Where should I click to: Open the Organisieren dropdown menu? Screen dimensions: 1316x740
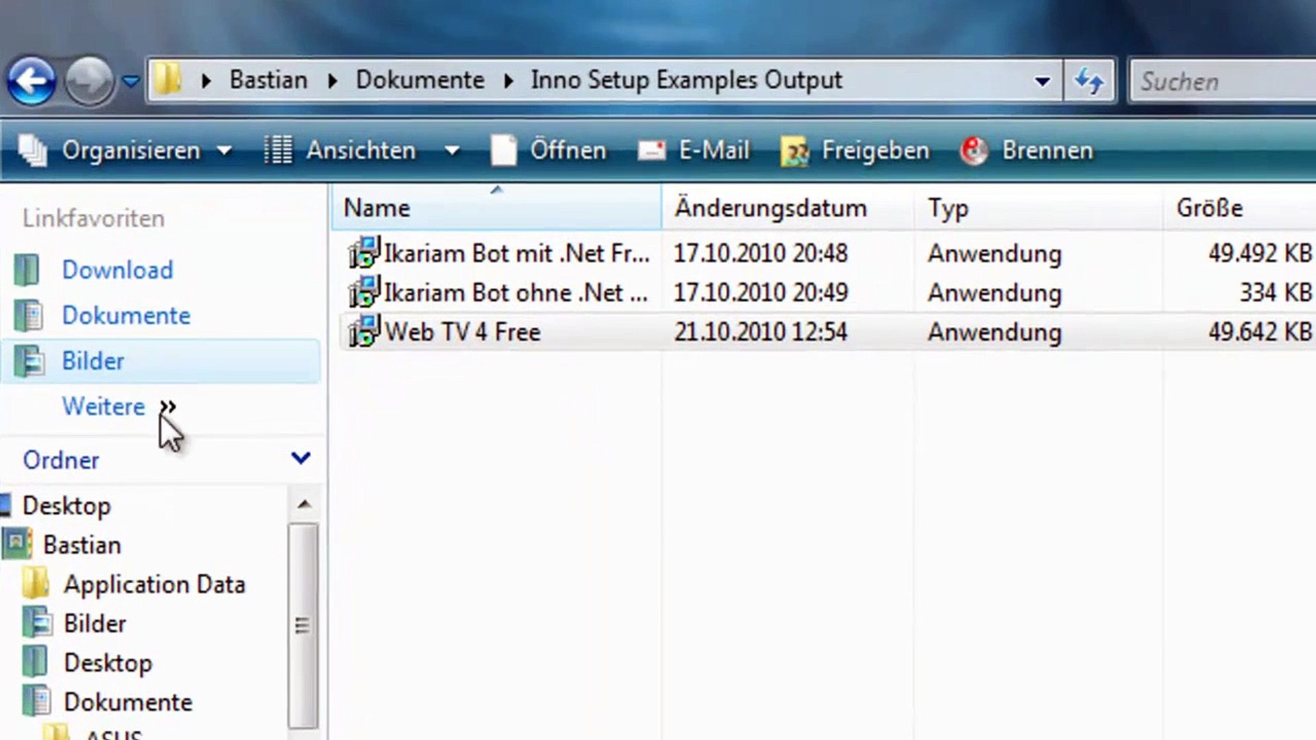pyautogui.click(x=130, y=151)
